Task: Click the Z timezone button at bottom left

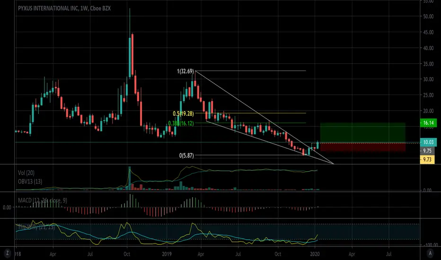Action: point(7,253)
